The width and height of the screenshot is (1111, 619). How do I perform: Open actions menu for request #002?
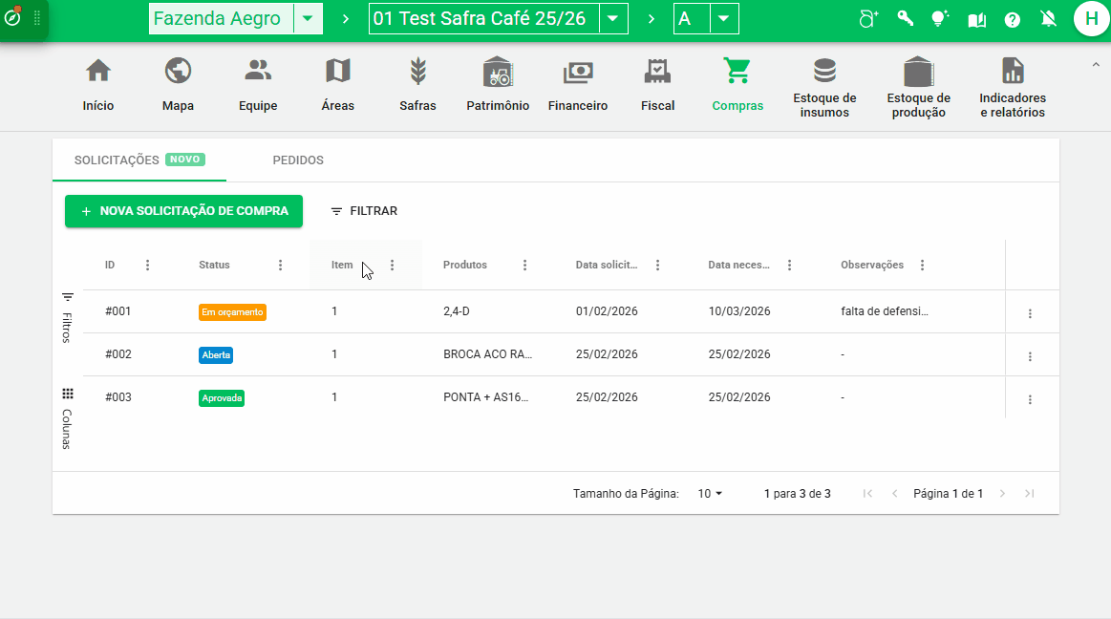pyautogui.click(x=1030, y=356)
